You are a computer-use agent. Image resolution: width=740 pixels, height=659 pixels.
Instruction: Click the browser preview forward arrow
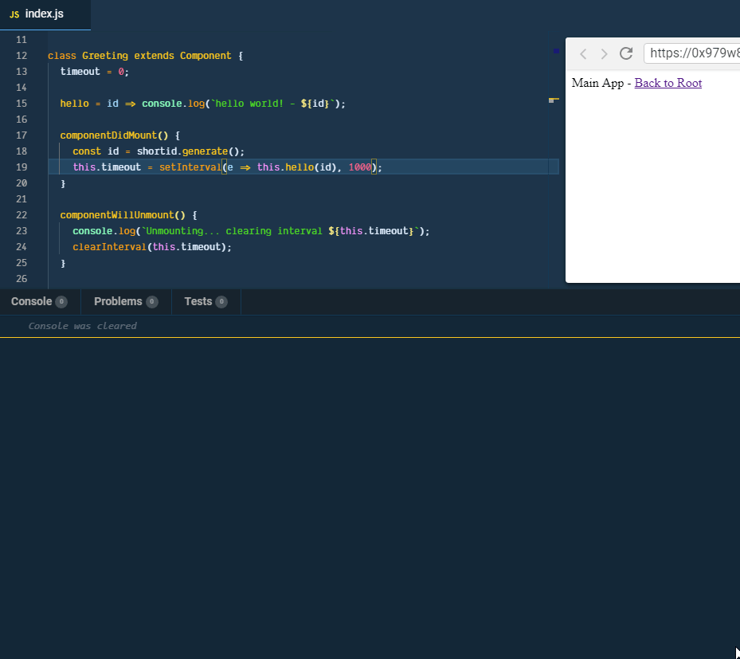point(604,53)
